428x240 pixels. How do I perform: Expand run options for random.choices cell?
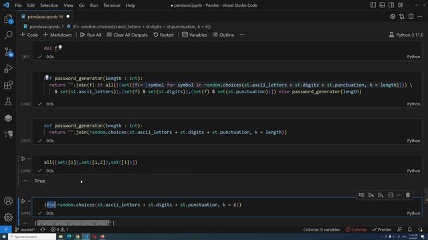29,201
